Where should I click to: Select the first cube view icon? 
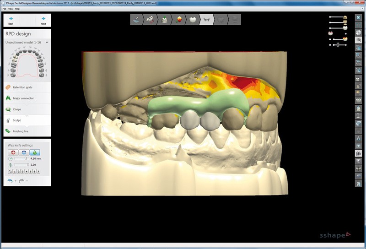pyautogui.click(x=358, y=48)
